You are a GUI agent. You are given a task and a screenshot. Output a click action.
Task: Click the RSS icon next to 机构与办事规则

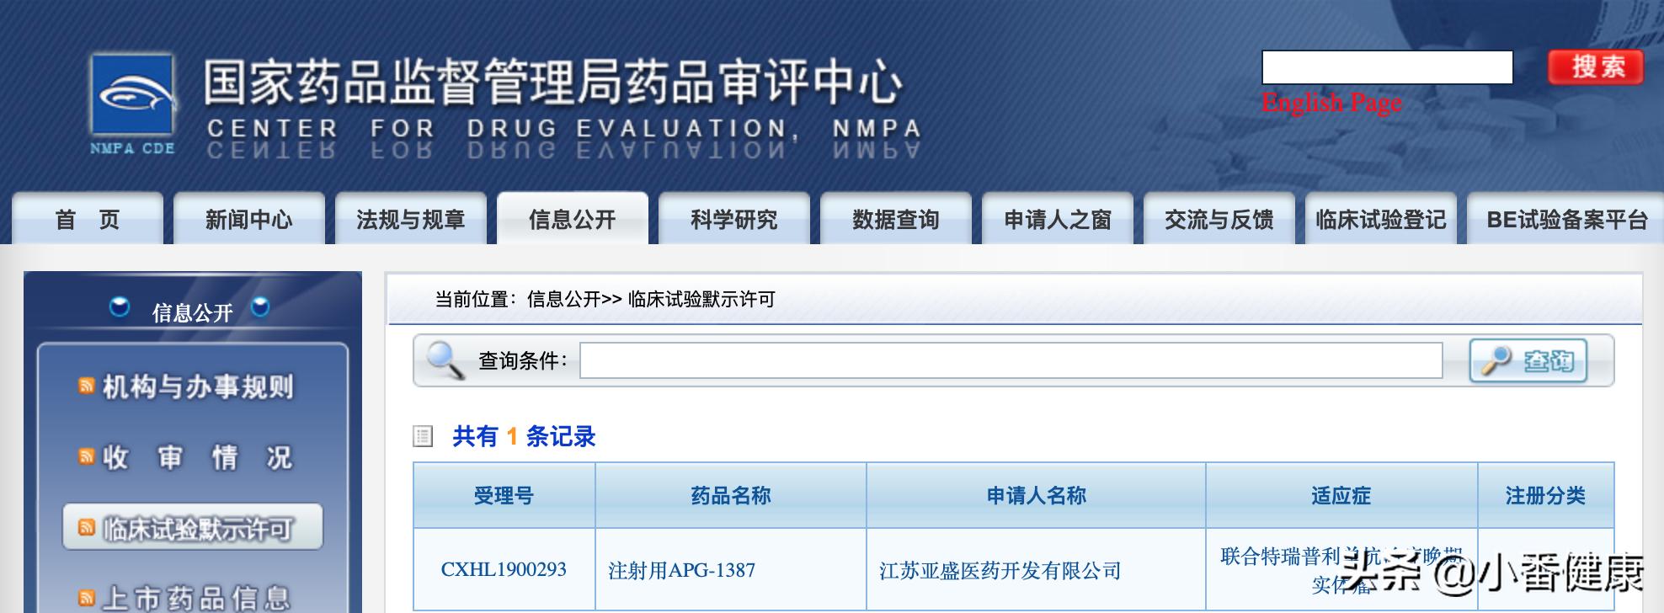[86, 386]
